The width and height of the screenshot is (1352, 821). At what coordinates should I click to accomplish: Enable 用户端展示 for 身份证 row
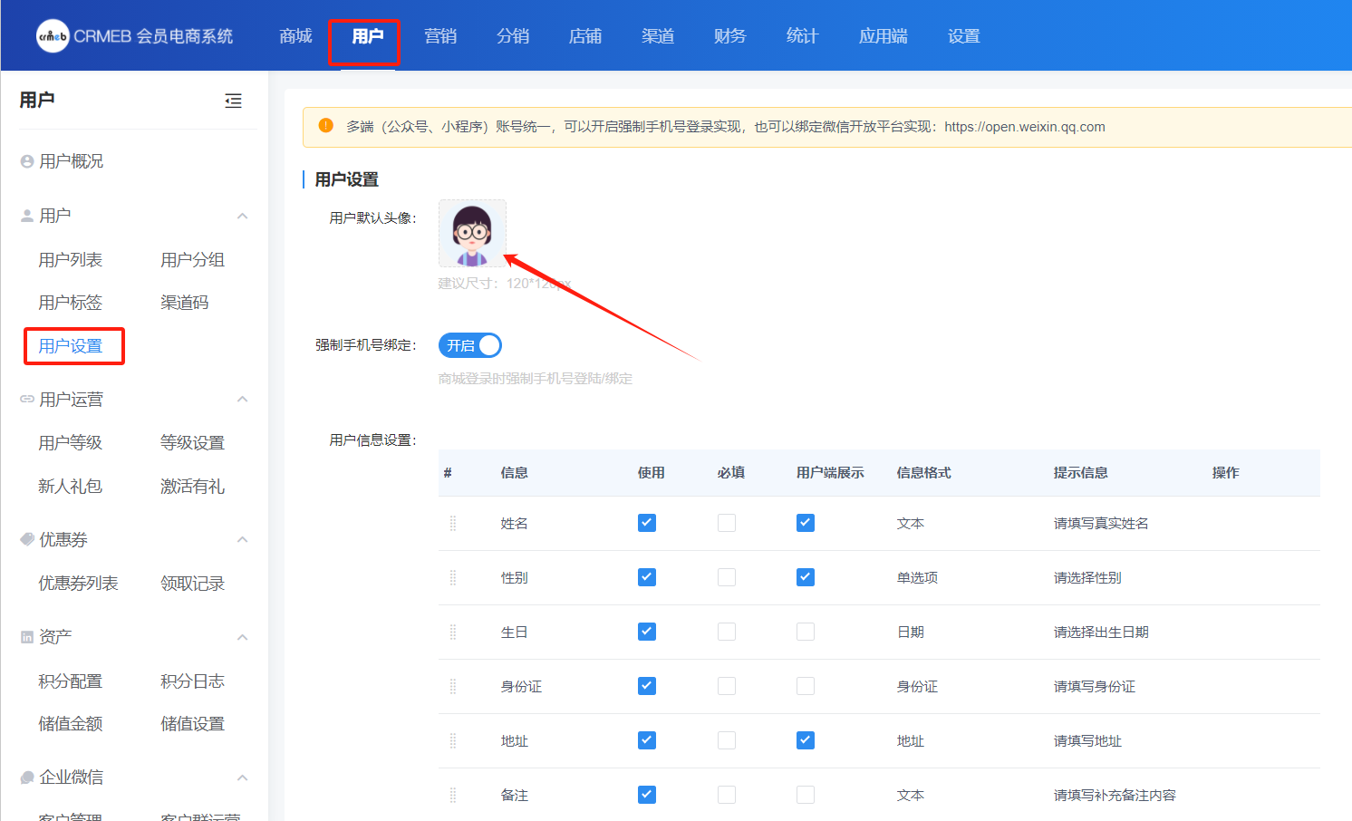[x=806, y=686]
